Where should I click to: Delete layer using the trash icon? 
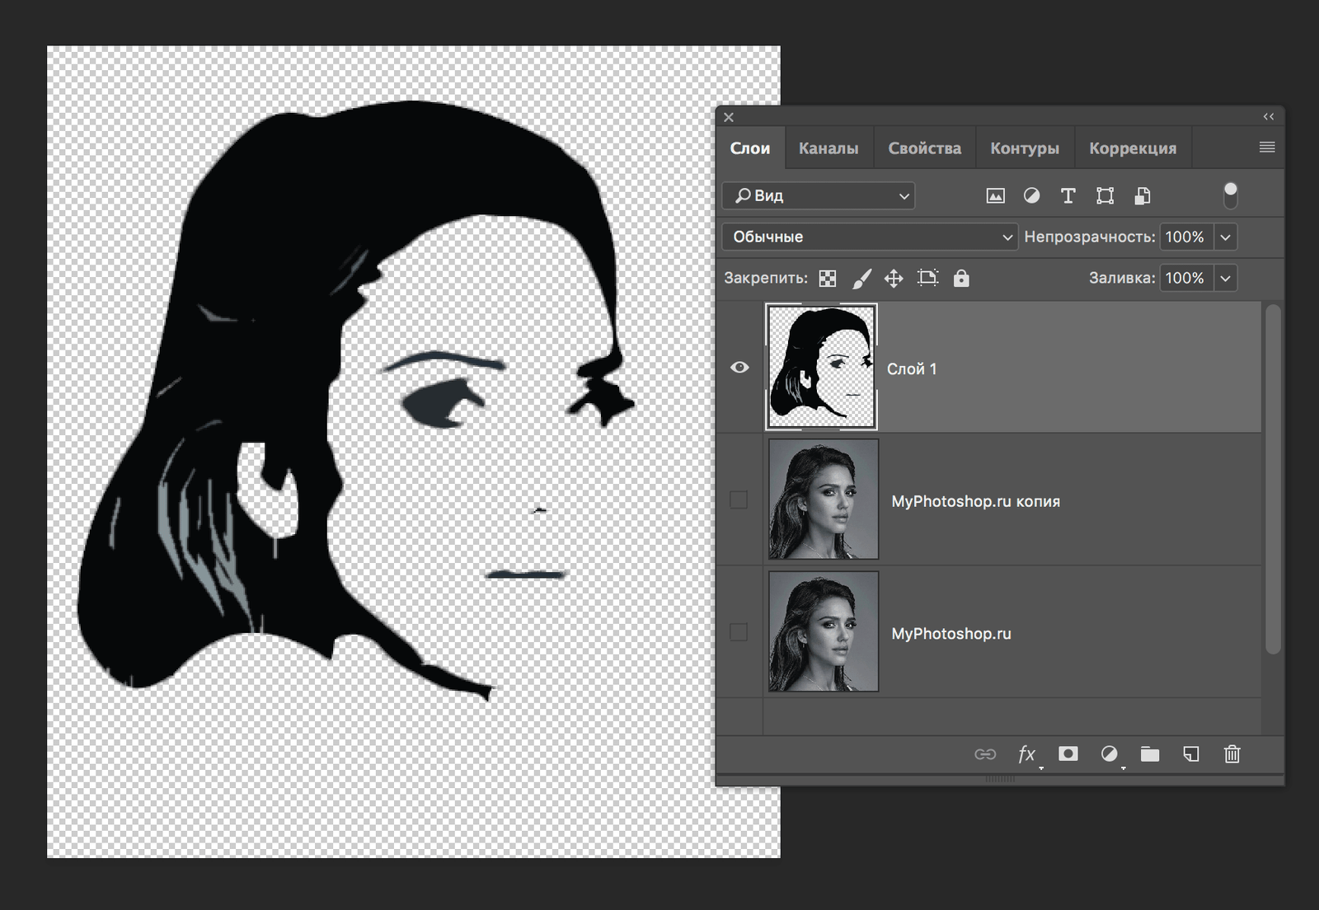coord(1232,754)
